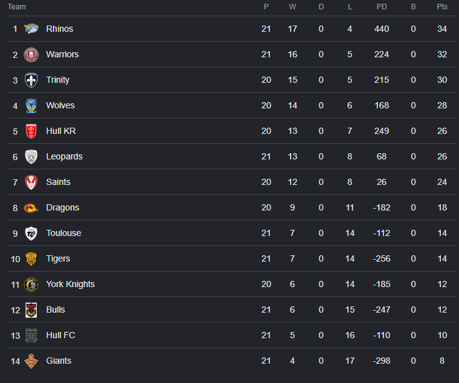Viewport: 459px width, 383px height.
Task: Click the Pts column header
Action: 442,7
